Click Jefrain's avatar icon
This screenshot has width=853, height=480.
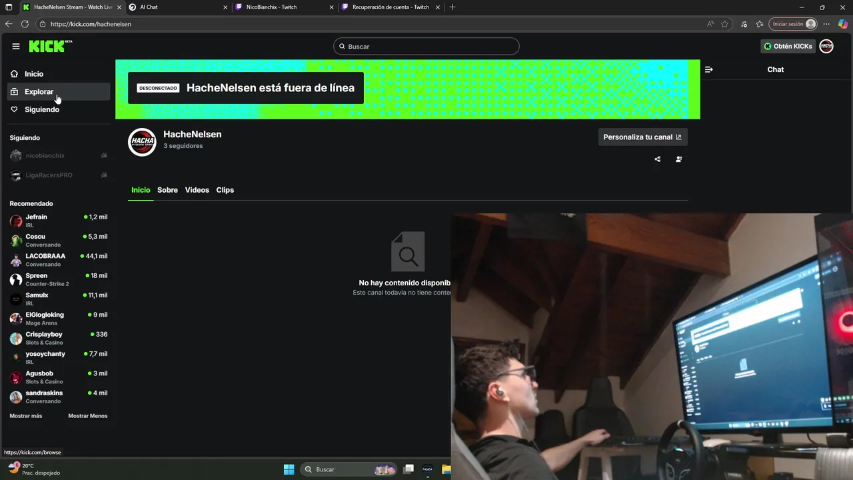pyautogui.click(x=16, y=221)
